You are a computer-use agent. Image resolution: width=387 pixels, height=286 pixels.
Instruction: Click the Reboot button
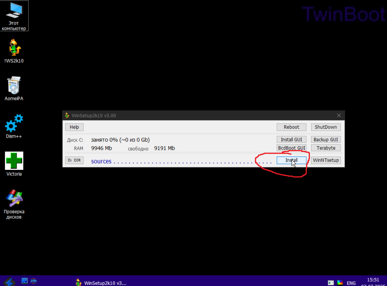pyautogui.click(x=291, y=127)
